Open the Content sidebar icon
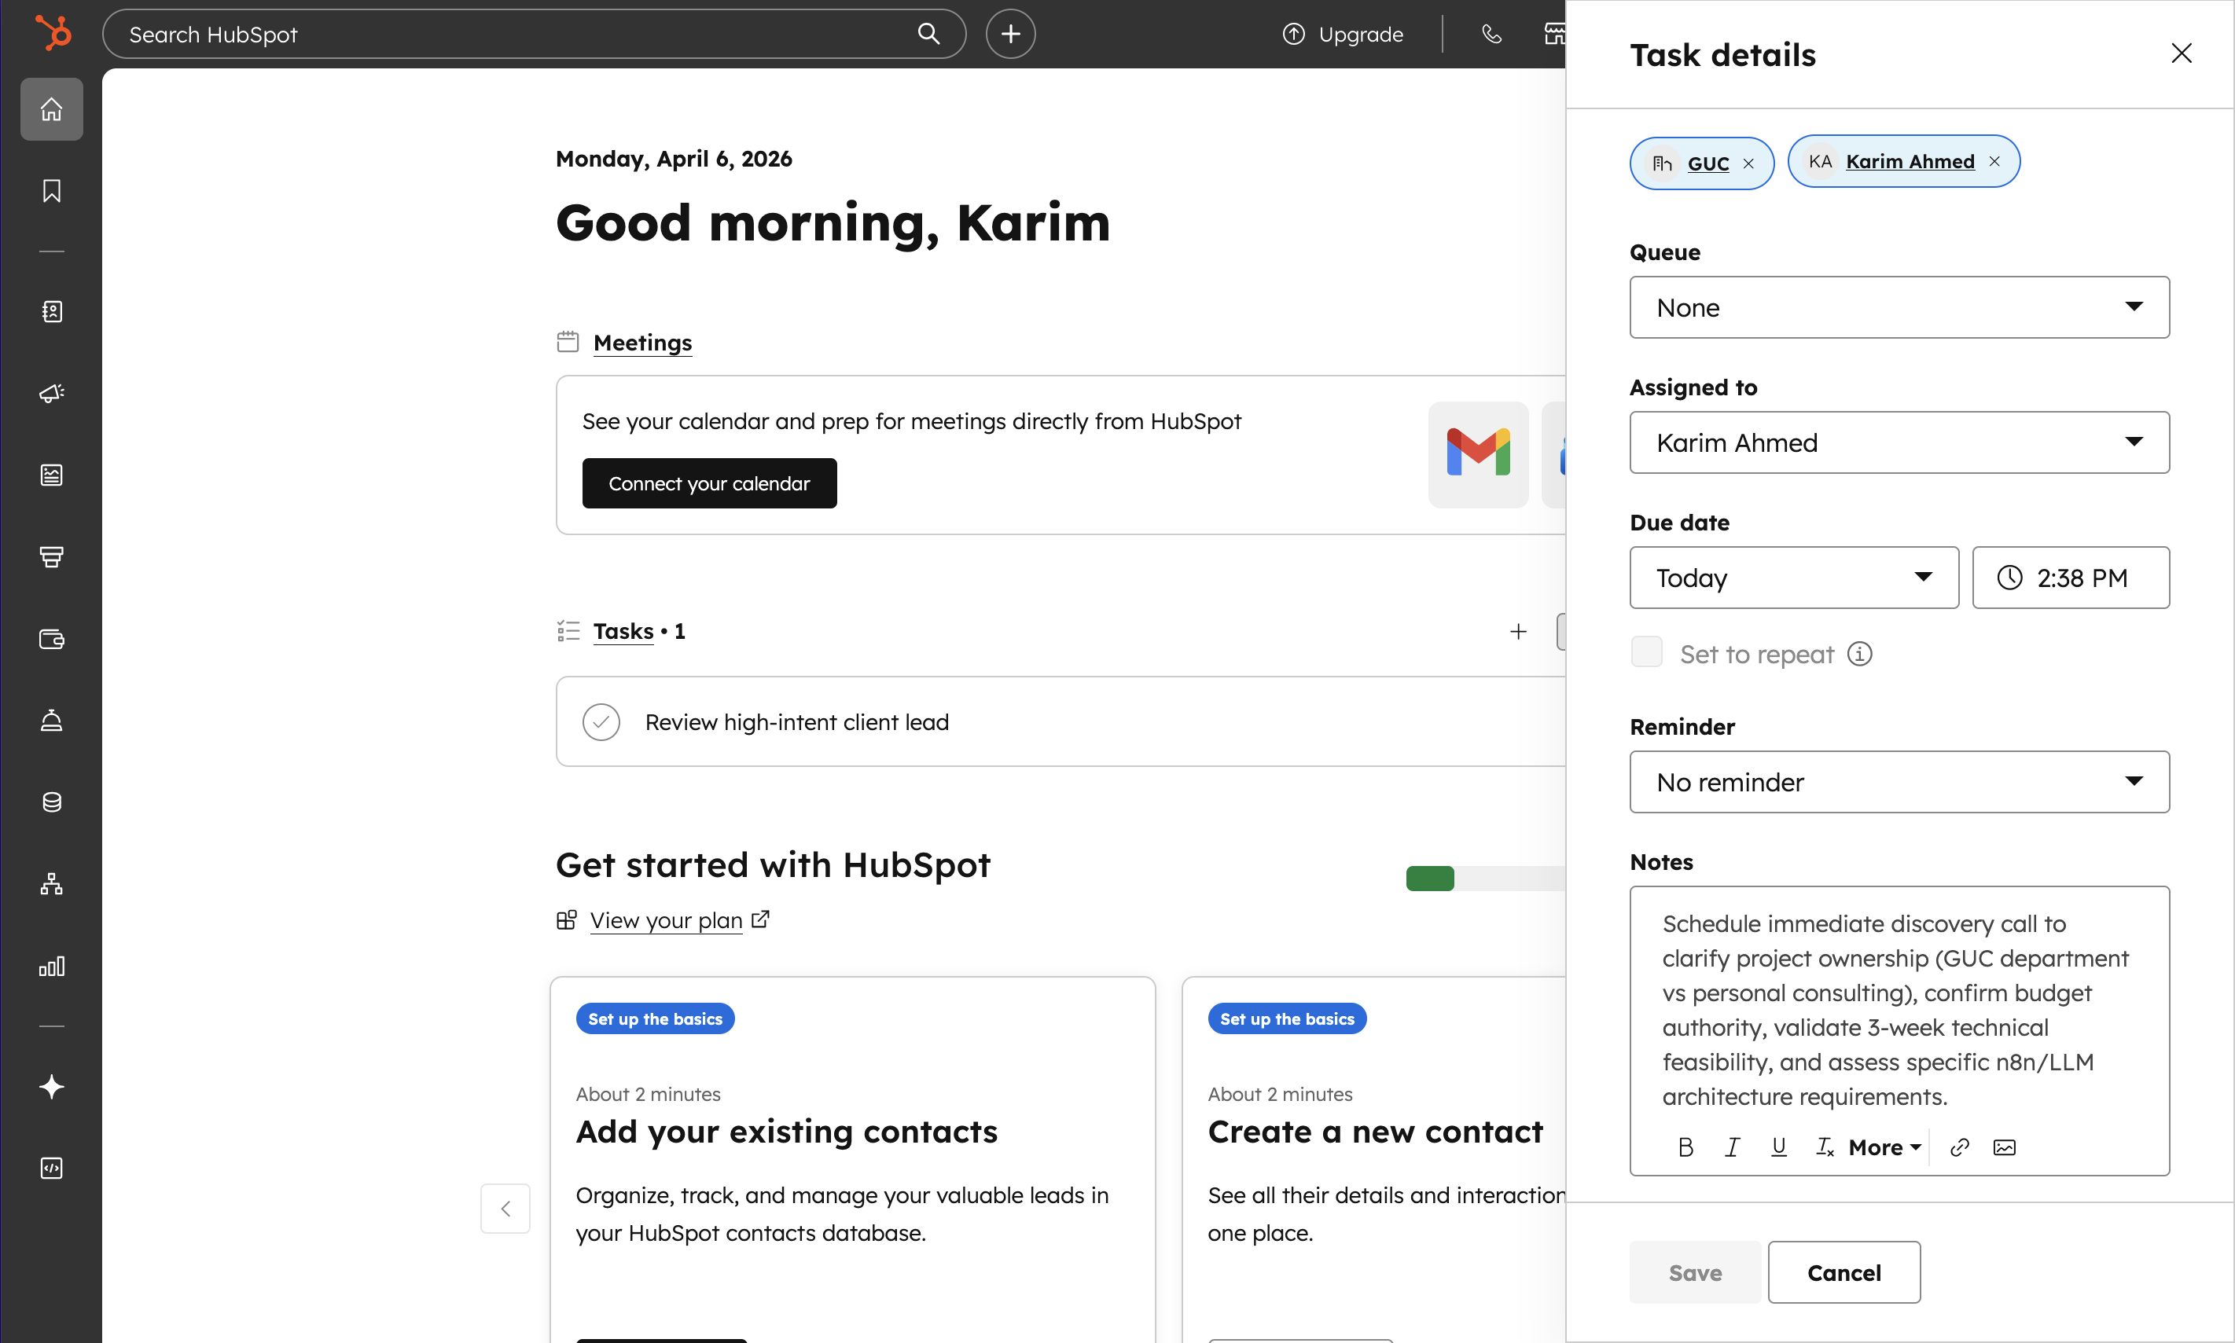 pyautogui.click(x=52, y=475)
